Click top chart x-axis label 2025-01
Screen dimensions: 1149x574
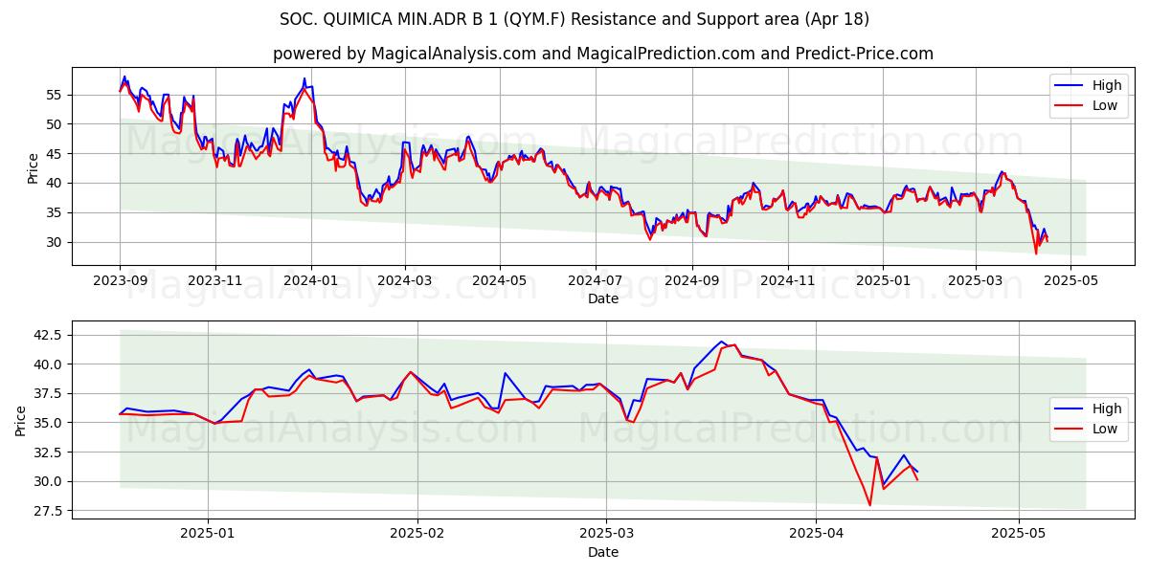pos(883,282)
